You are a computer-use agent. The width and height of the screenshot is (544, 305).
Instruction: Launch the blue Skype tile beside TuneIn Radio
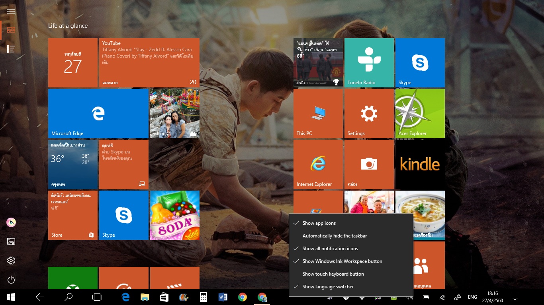420,63
